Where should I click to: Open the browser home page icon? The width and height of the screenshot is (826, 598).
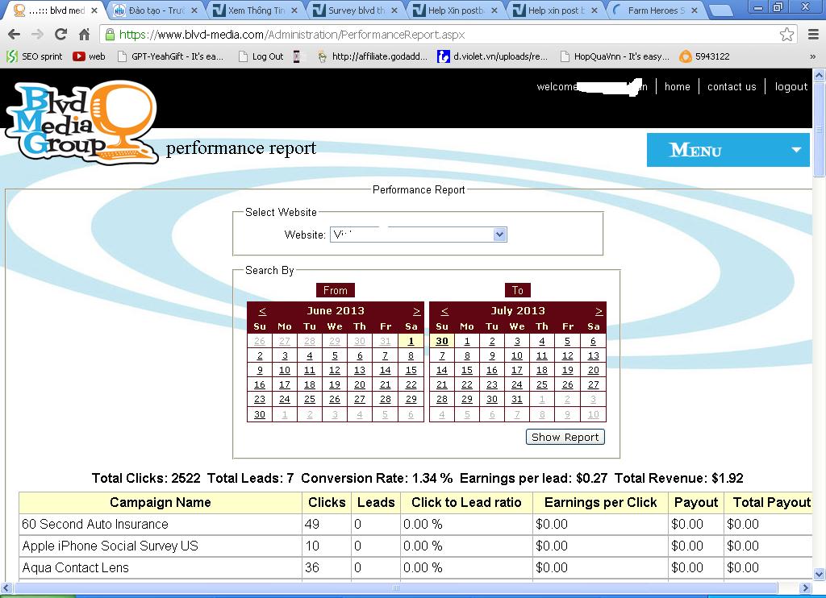(84, 35)
